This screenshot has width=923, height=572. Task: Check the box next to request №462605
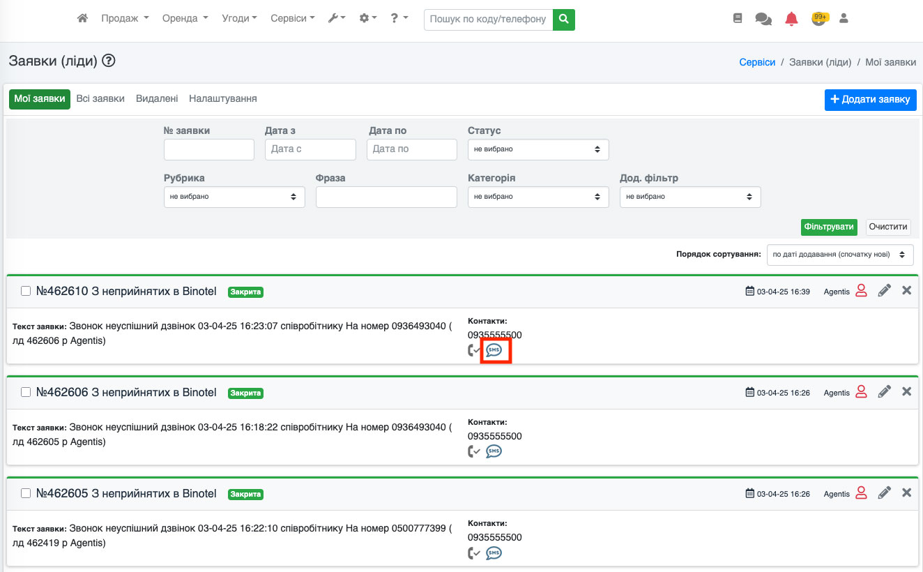click(x=26, y=494)
